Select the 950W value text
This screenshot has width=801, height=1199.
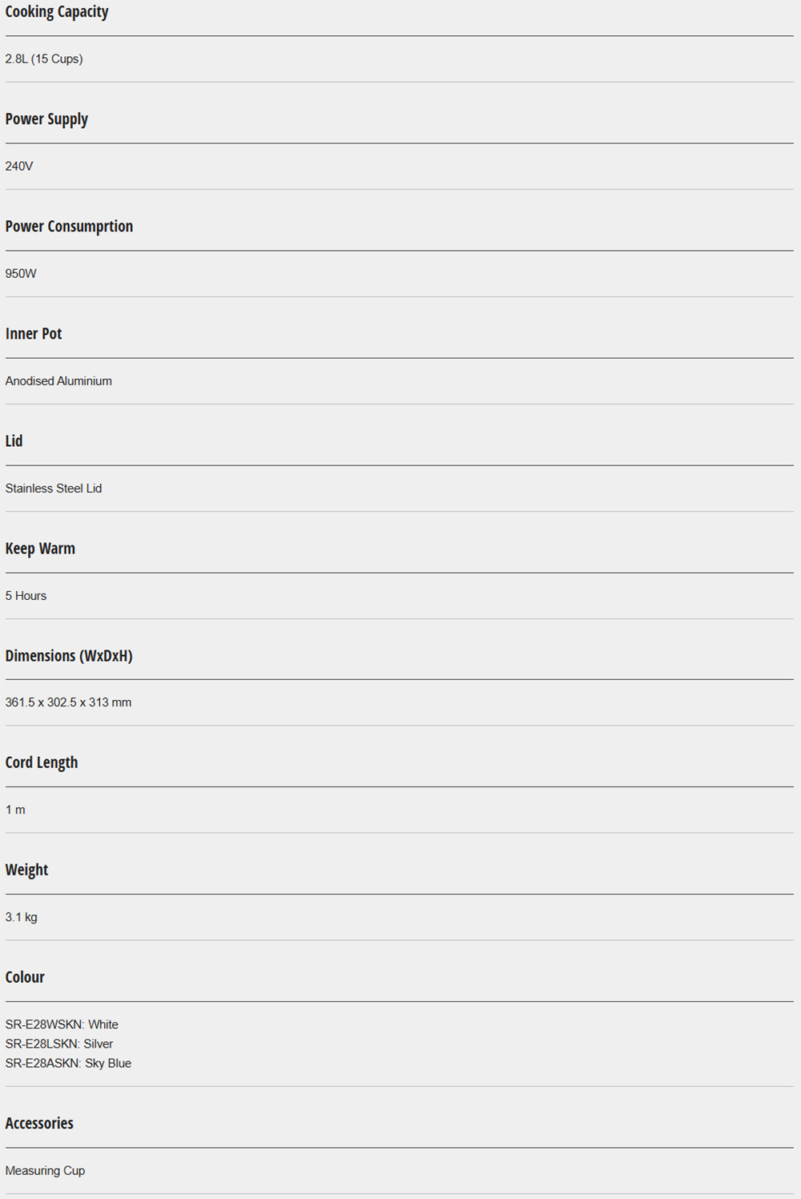tap(21, 274)
